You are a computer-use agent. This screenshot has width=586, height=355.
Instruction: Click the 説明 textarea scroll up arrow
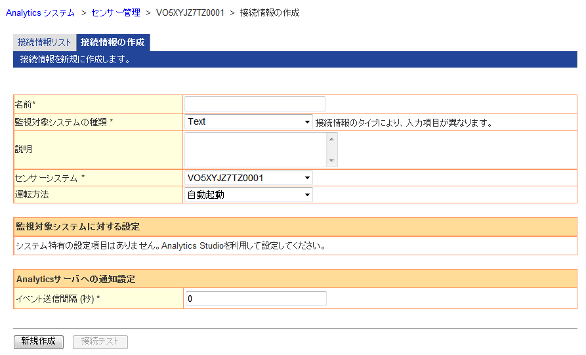[331, 139]
